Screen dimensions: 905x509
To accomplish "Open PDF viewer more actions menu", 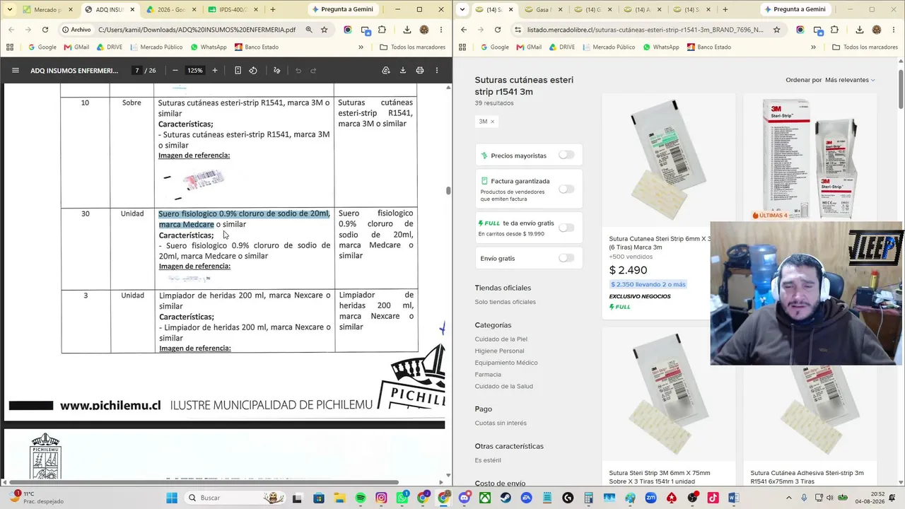I will [437, 71].
